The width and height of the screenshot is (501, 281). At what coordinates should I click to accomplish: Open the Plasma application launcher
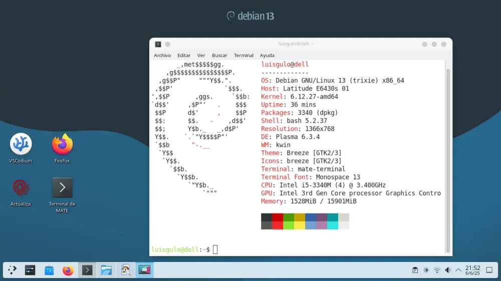(13, 270)
